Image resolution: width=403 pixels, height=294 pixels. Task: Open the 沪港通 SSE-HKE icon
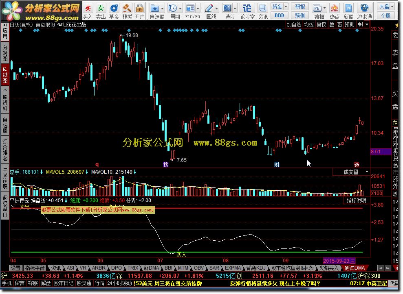pos(364,9)
